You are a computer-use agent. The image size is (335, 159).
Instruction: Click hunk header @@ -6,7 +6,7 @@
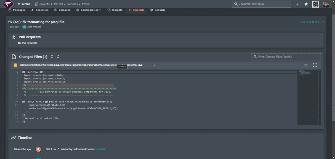coord(32,72)
